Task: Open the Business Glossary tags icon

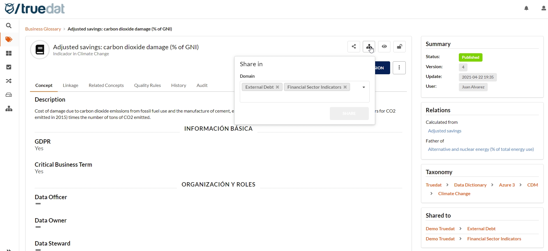Action: click(x=9, y=39)
